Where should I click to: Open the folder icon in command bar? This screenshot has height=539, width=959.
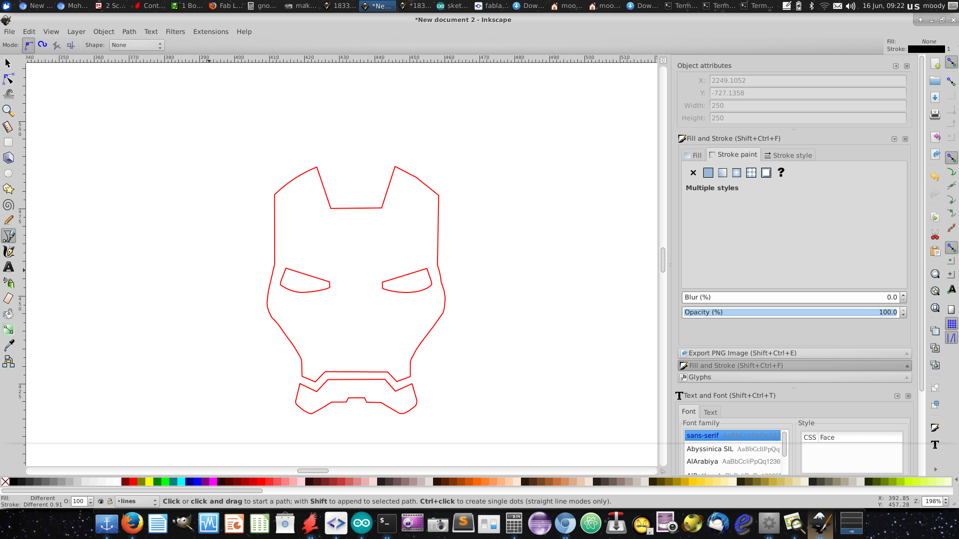click(x=935, y=81)
